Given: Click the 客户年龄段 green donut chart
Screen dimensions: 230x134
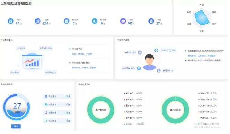Looking at the screenshot, I should (175, 110).
